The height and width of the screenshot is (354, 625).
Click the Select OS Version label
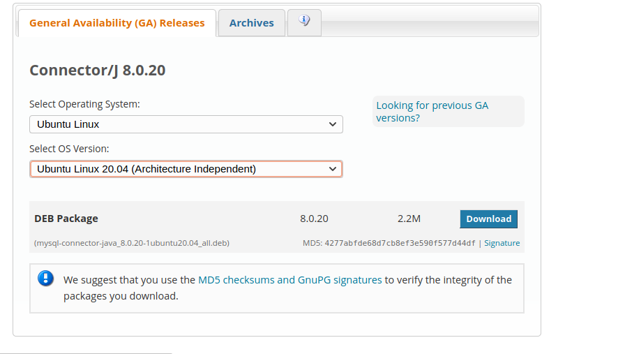(x=69, y=149)
